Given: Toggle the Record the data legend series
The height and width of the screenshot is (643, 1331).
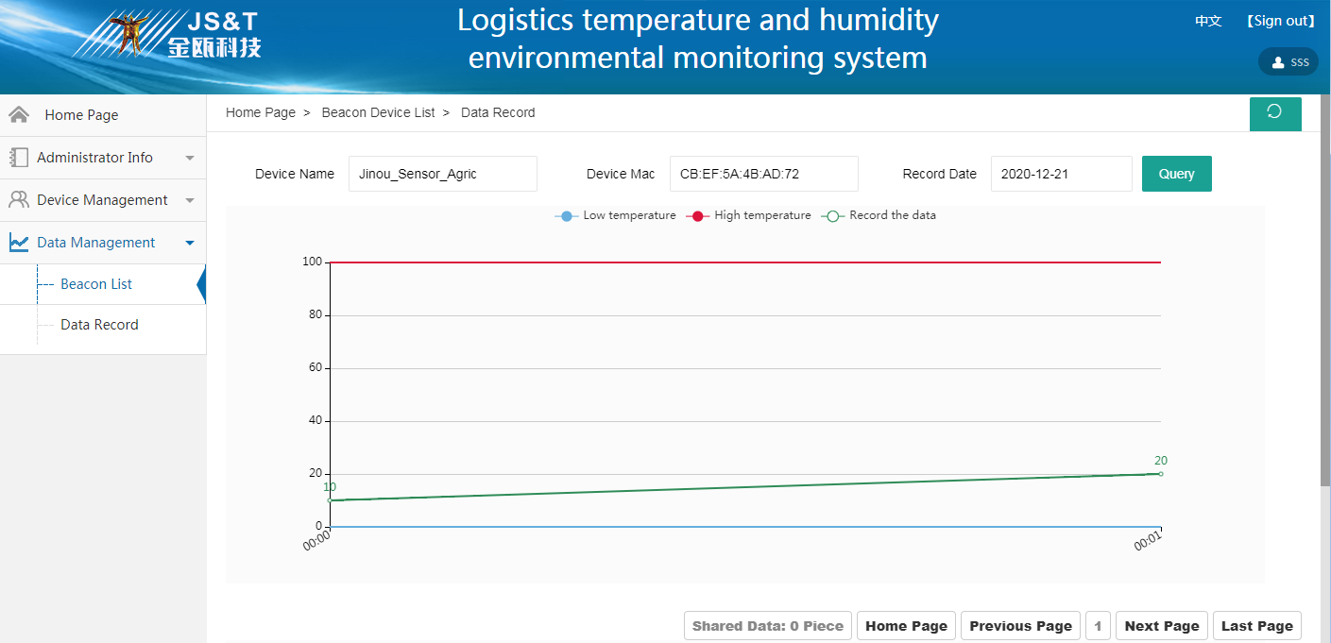Looking at the screenshot, I should pyautogui.click(x=879, y=215).
